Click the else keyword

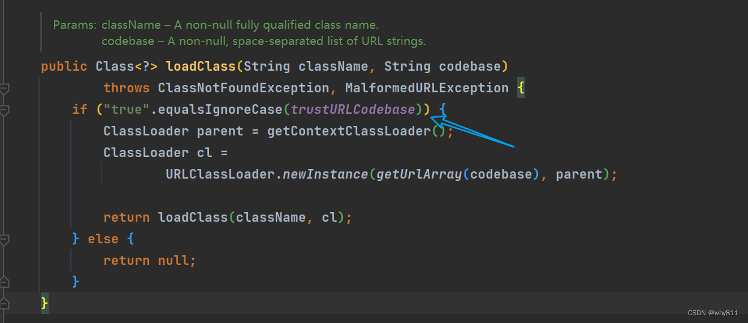point(103,239)
